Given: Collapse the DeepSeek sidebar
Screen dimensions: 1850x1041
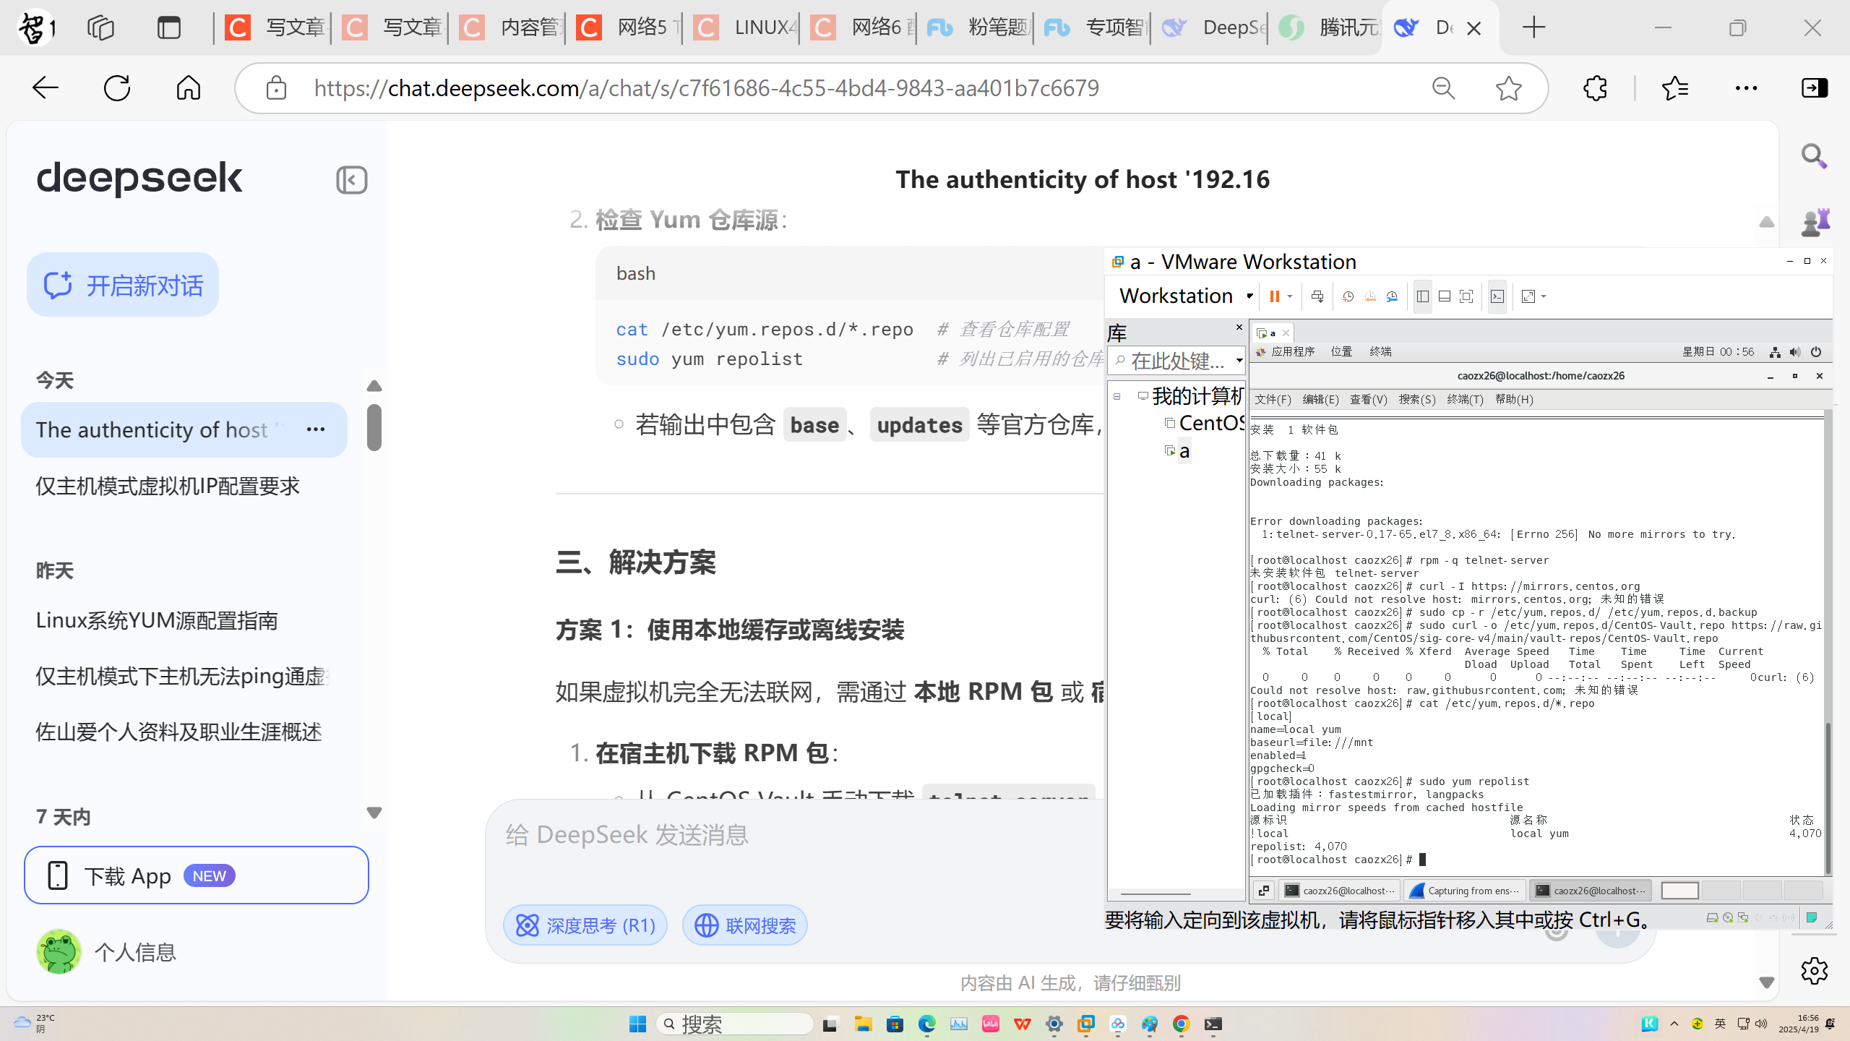Looking at the screenshot, I should (x=351, y=180).
